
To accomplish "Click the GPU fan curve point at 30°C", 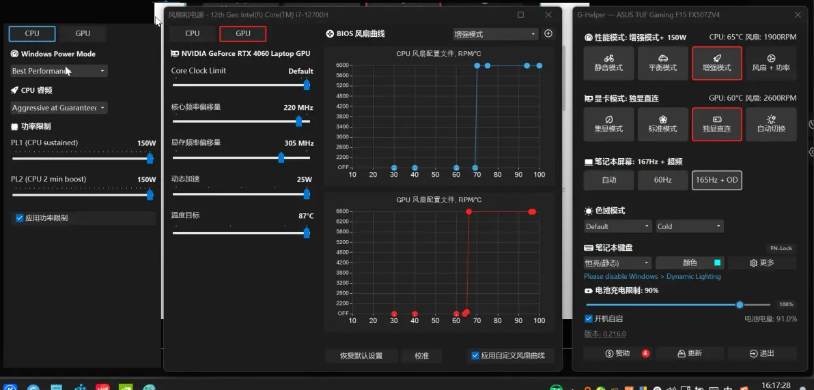I will point(394,314).
